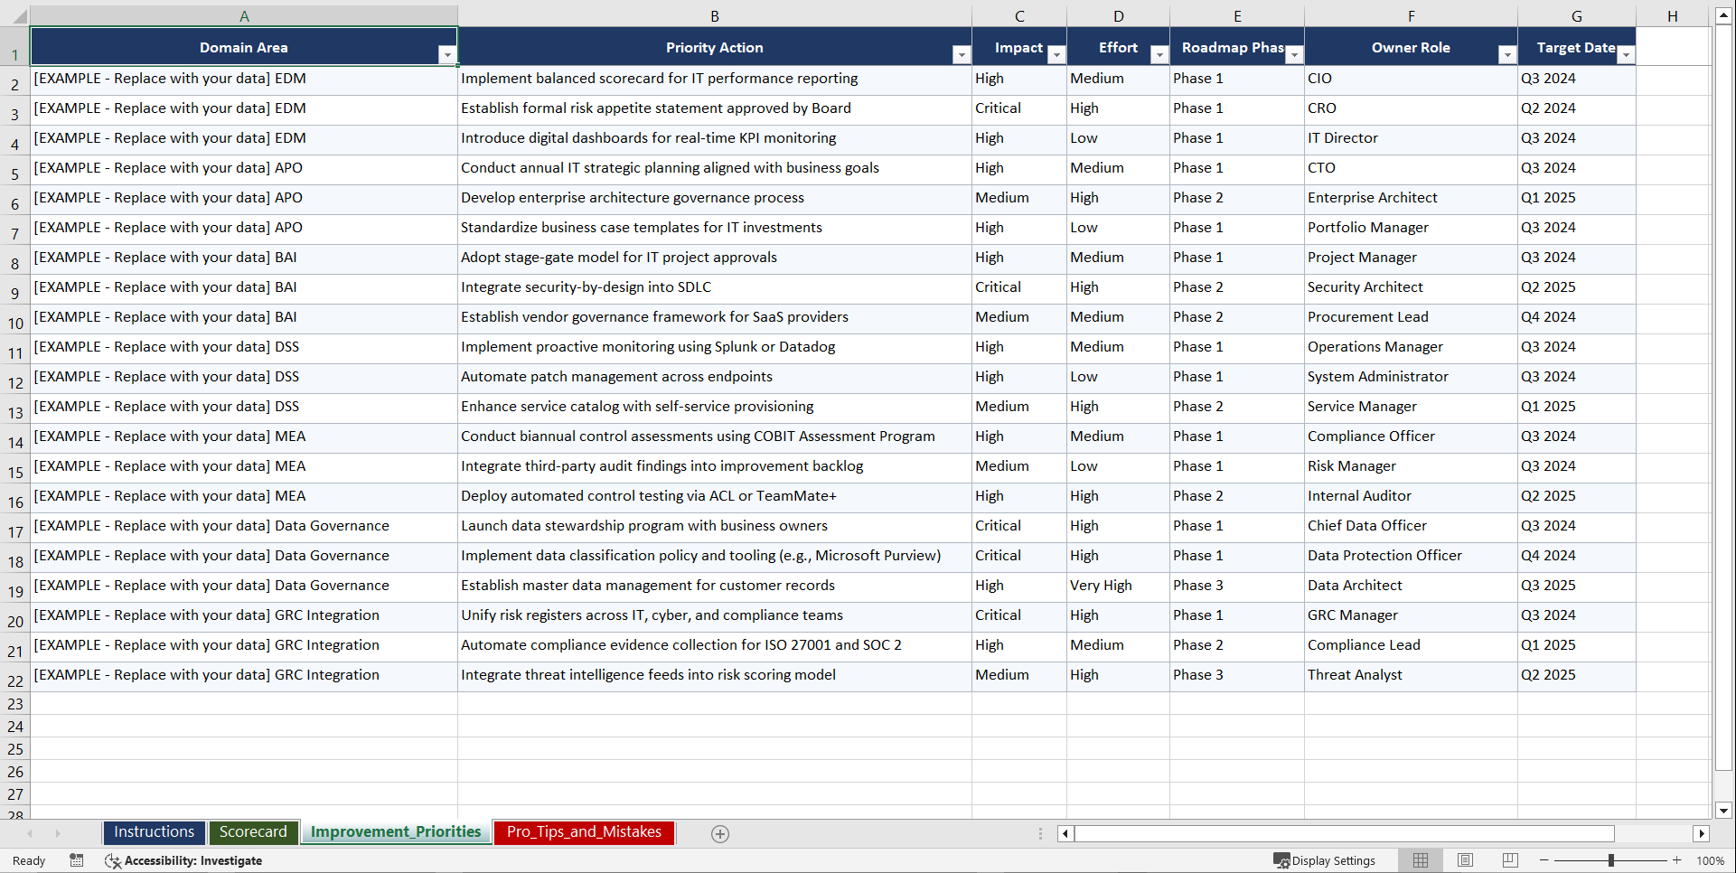Screen dimensions: 1736x873
Task: Zoom out using the minus icon
Action: coord(1544,860)
